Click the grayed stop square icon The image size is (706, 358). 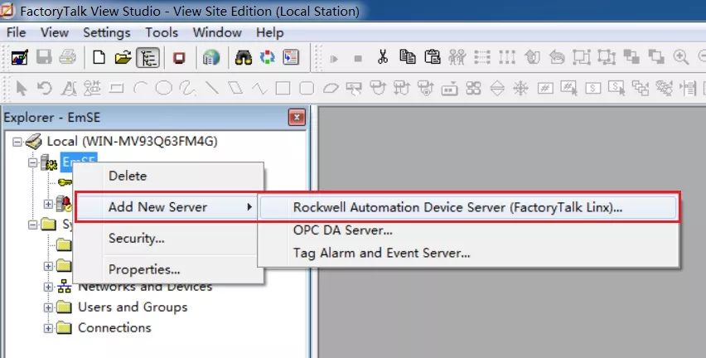[358, 58]
